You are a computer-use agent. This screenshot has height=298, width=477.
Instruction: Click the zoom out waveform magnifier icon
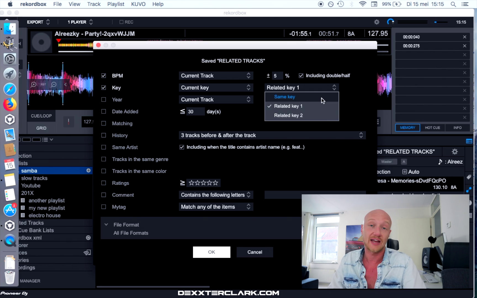pos(54,84)
